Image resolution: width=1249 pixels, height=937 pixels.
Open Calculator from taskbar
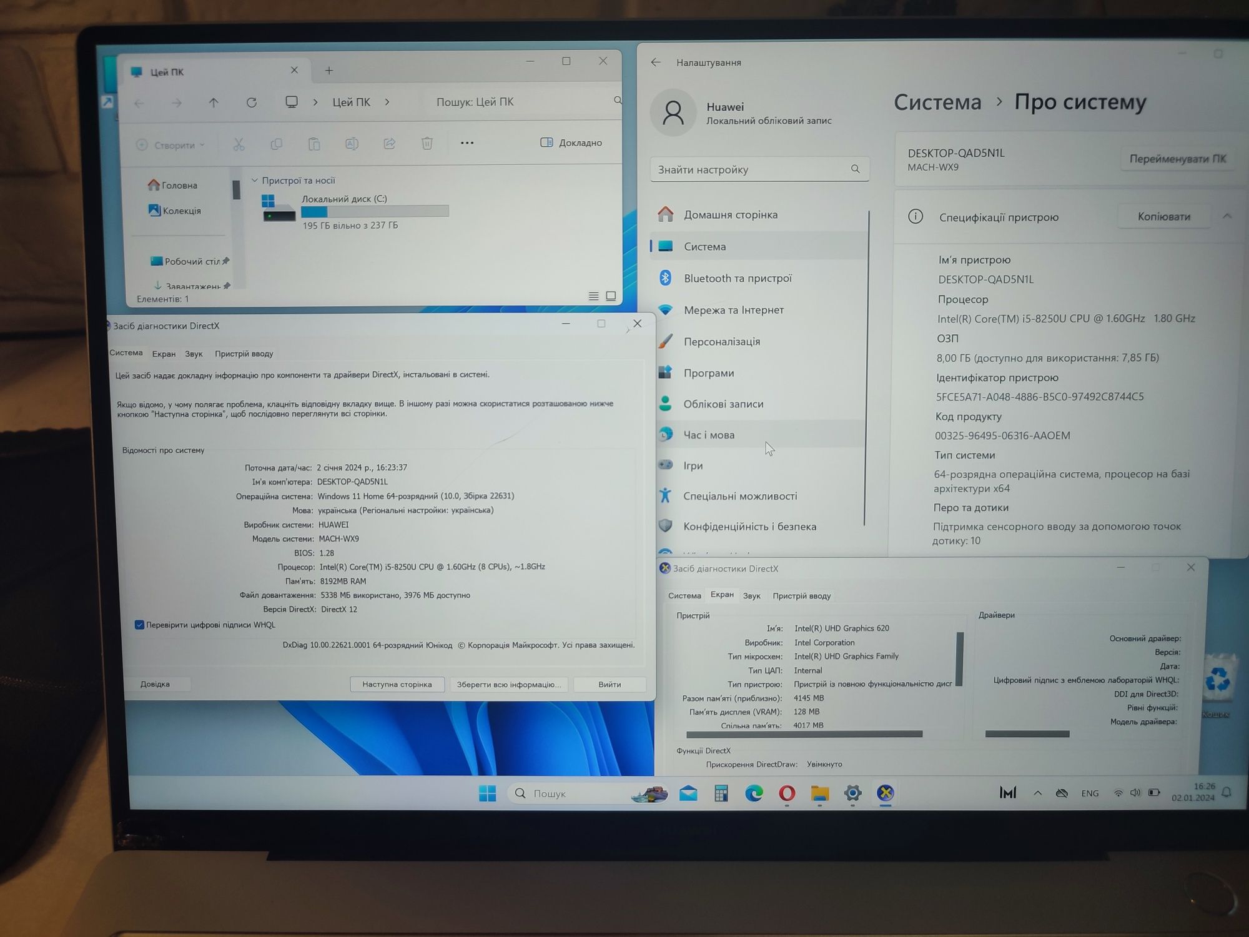coord(721,793)
